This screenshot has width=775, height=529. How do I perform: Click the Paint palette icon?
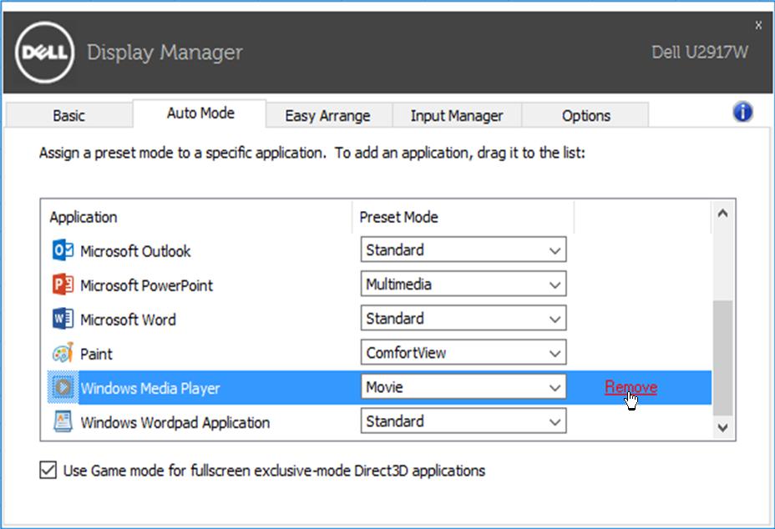pos(63,353)
